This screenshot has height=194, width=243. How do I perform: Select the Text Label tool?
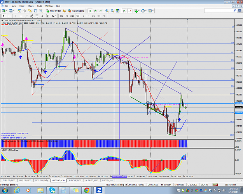click(47, 16)
